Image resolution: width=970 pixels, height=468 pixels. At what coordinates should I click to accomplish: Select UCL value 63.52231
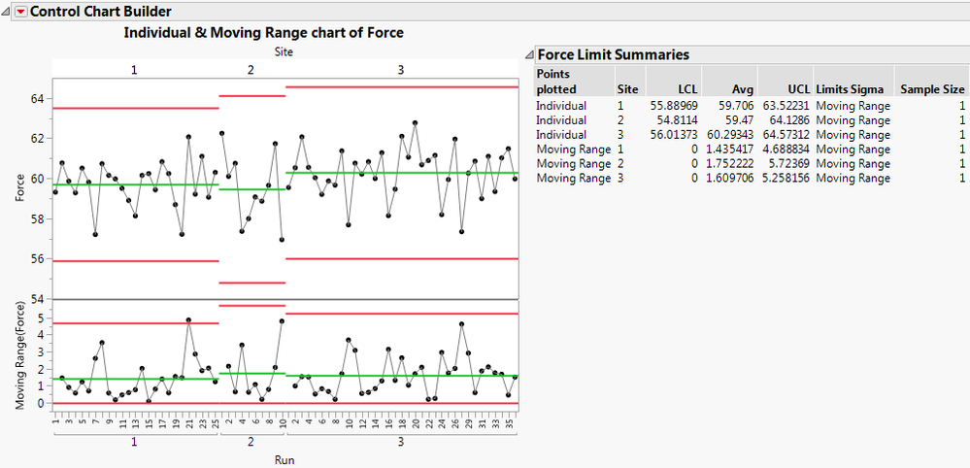[x=786, y=106]
